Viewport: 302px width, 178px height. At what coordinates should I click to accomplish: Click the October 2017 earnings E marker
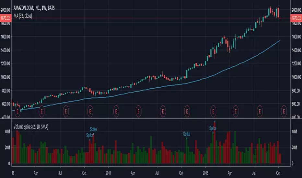(187, 111)
